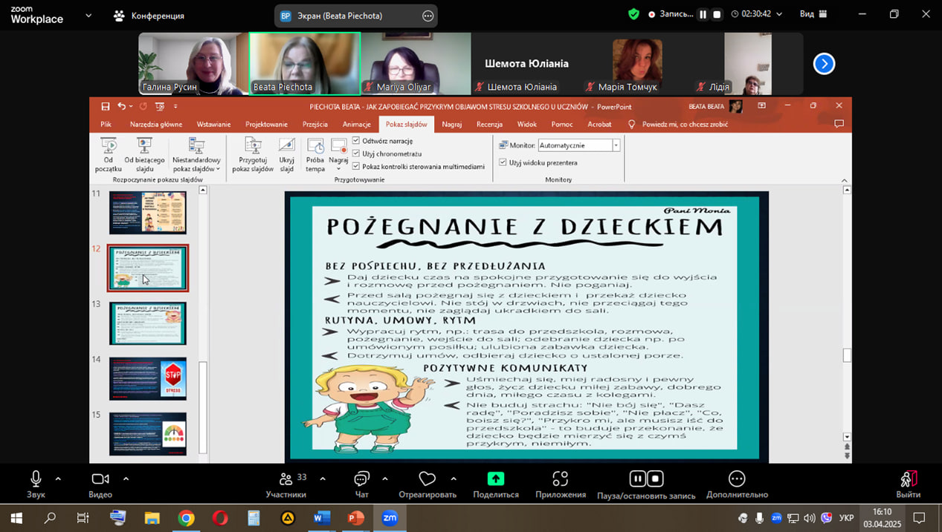
Task: Open the Wstawianie ribbon tab
Action: 213,124
